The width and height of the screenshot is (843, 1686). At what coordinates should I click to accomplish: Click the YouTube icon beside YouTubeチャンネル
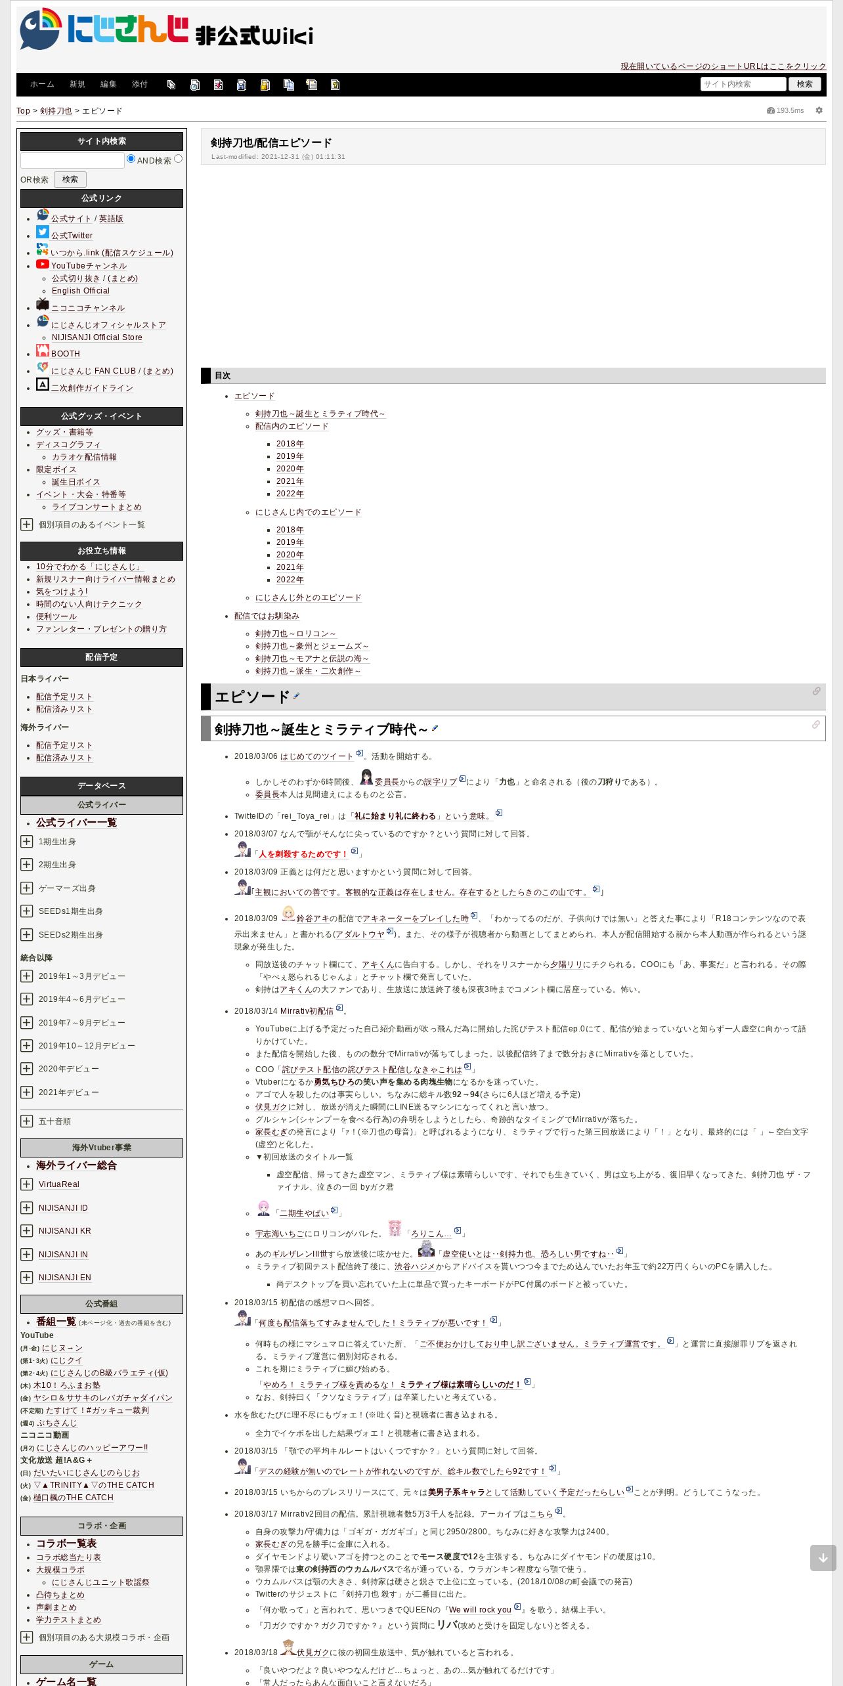[43, 264]
